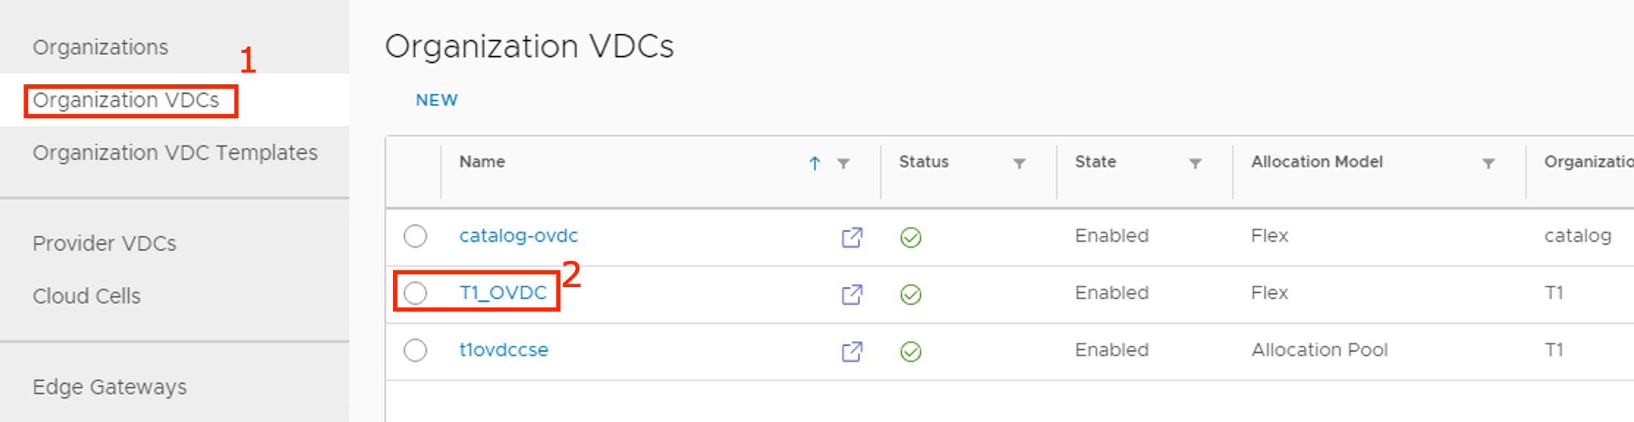
Task: Navigate to Edge Gateways
Action: click(x=110, y=387)
